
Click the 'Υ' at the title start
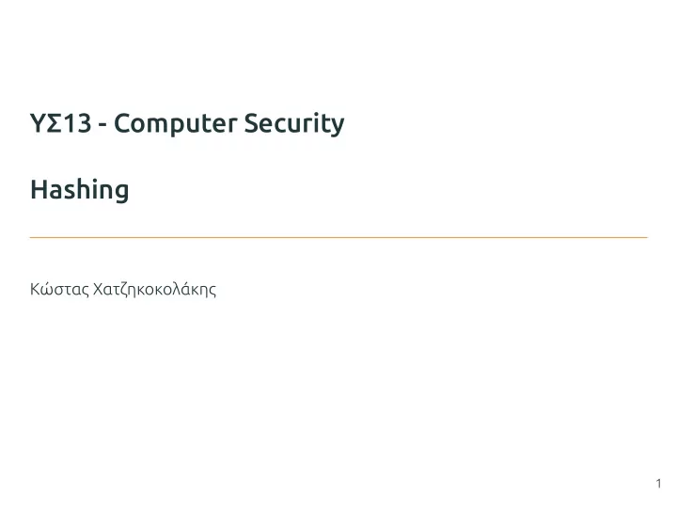coord(38,123)
